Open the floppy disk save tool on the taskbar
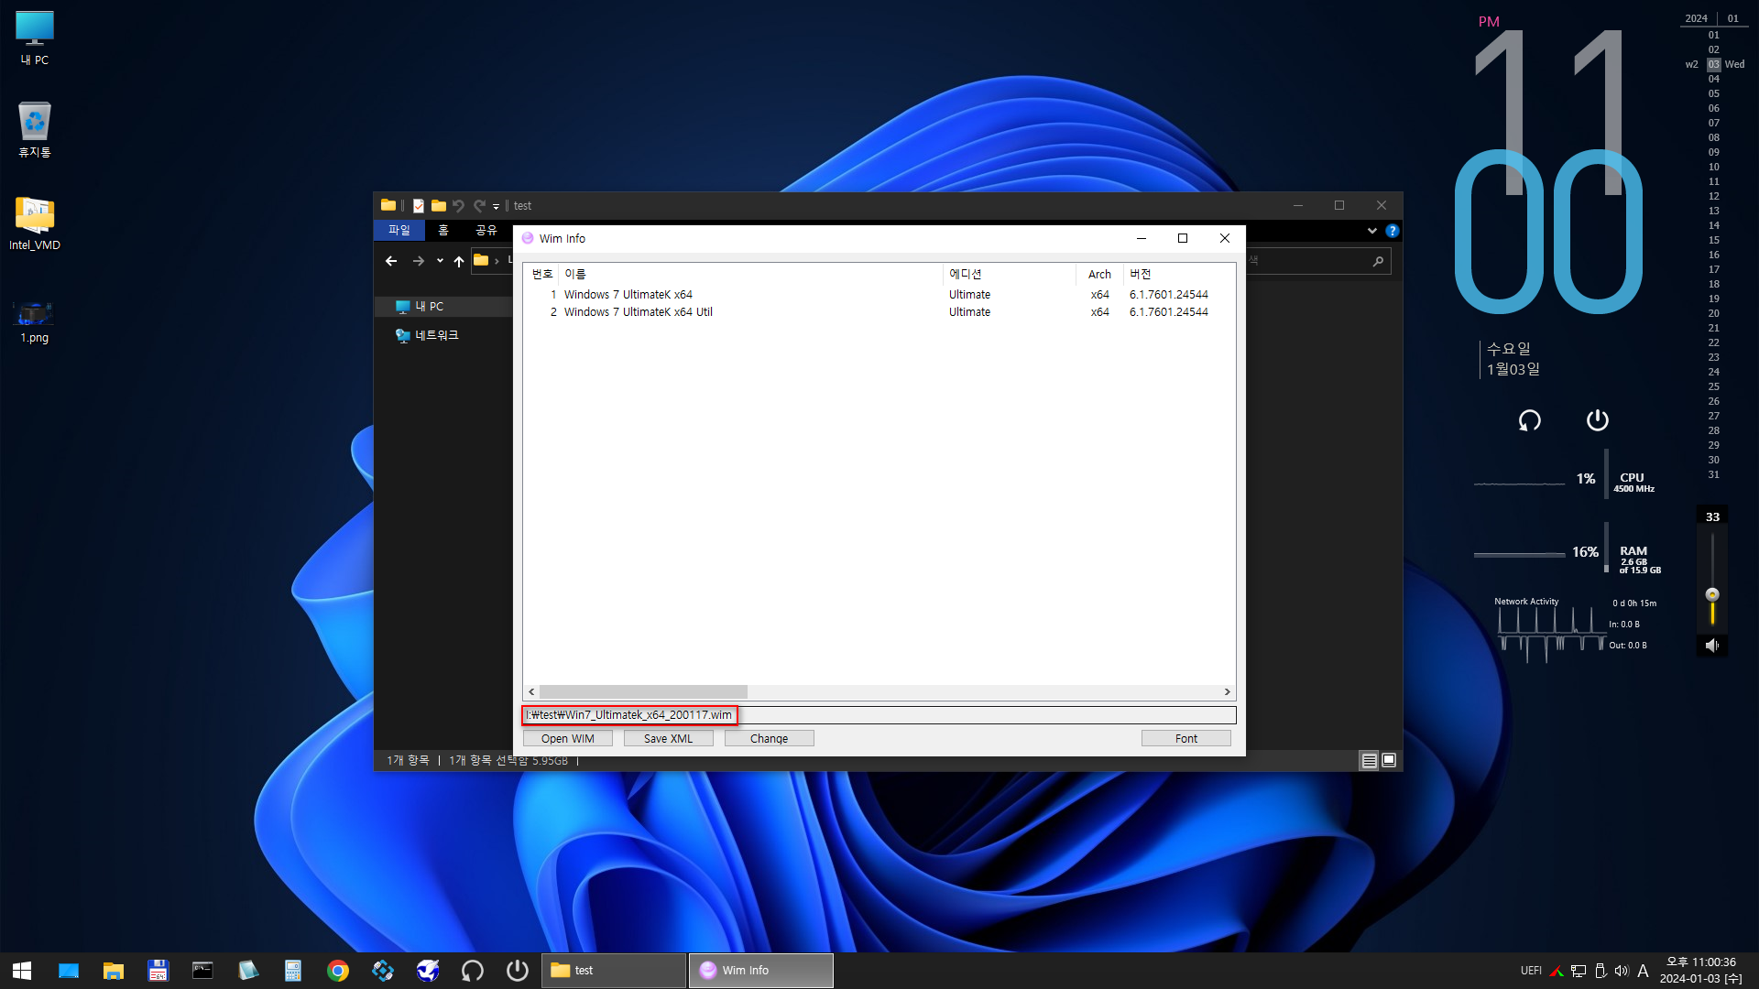Viewport: 1759px width, 989px height. pyautogui.click(x=158, y=971)
